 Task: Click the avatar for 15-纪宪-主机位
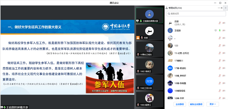[x=170, y=53]
